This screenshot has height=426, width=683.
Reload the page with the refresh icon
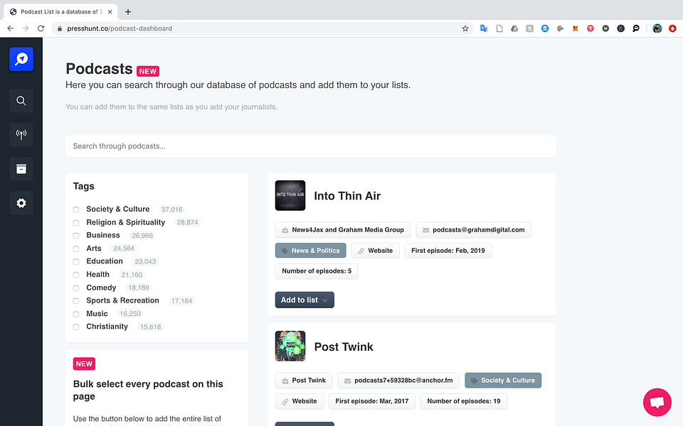click(x=41, y=28)
